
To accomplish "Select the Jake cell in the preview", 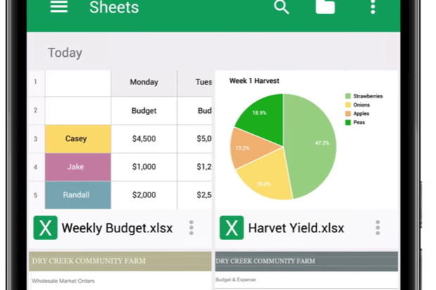I will click(x=78, y=167).
